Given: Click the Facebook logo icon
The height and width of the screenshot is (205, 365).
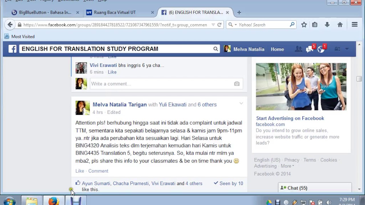Looking at the screenshot, I should [x=12, y=49].
